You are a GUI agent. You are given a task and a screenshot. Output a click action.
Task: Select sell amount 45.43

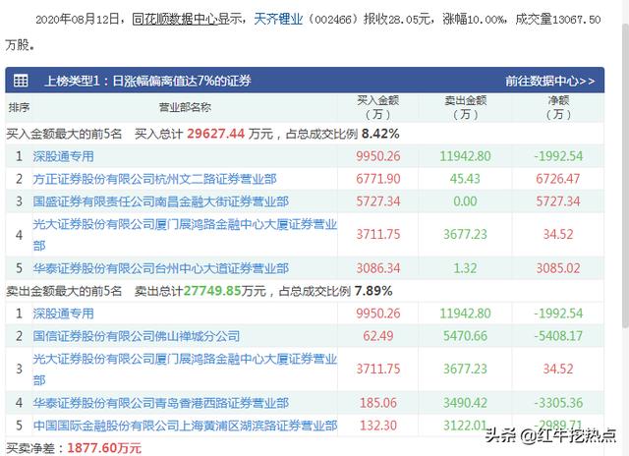click(465, 179)
